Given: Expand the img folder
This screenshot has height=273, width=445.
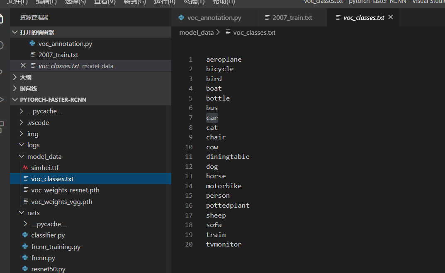Looking at the screenshot, I should pos(22,133).
